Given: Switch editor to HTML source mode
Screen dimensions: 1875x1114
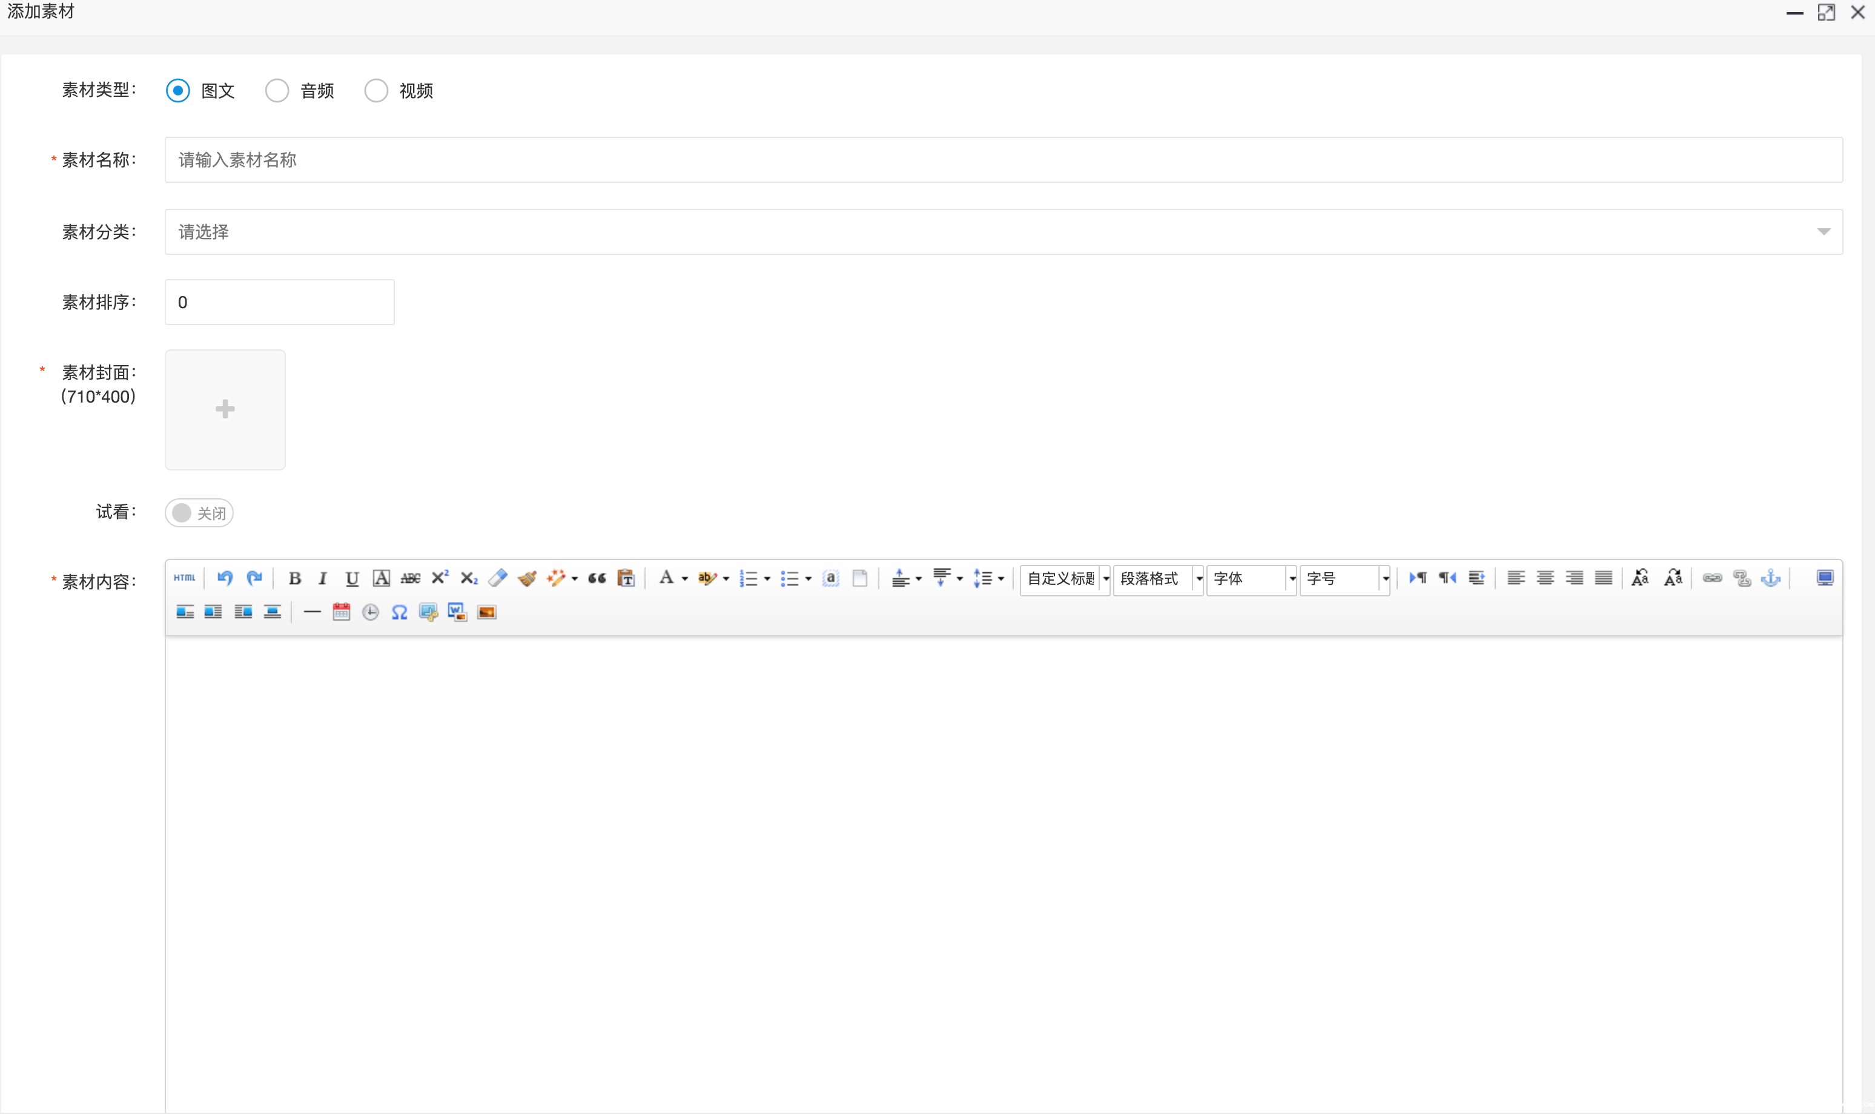Looking at the screenshot, I should 184,578.
